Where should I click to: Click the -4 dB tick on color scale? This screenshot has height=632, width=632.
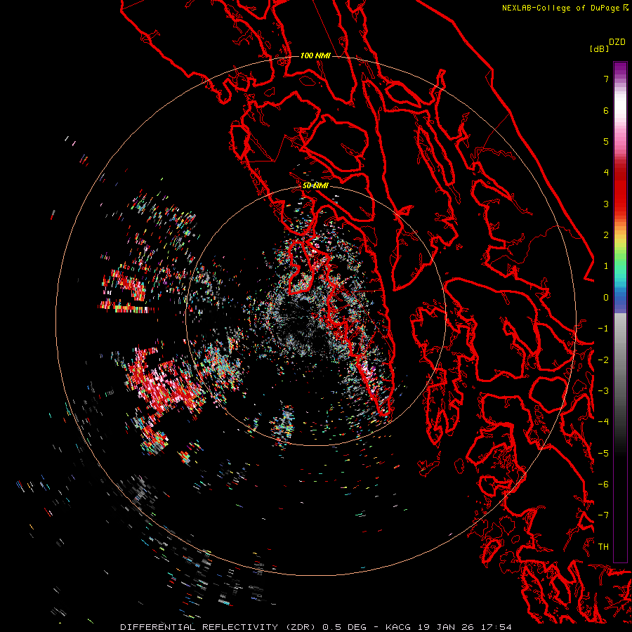[x=603, y=422]
